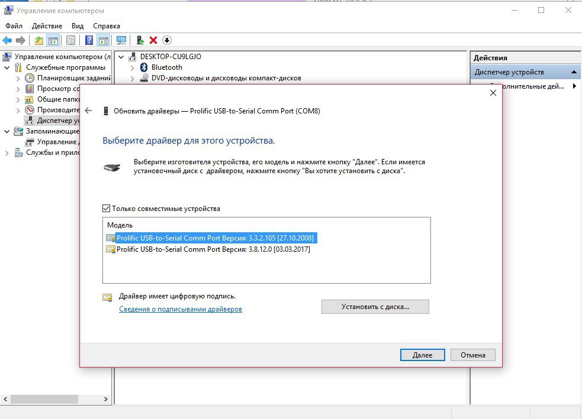Click the update driver toolbar icon
This screenshot has height=419, width=582.
tap(140, 40)
